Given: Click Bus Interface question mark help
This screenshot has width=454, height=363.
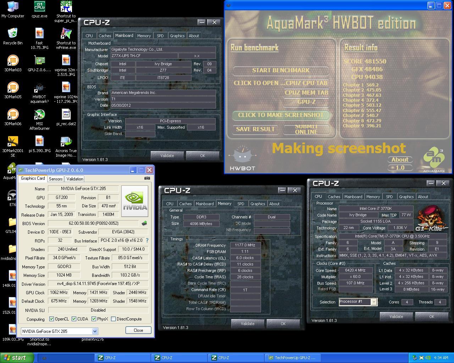Looking at the screenshot, I should click(147, 240).
